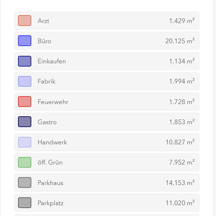This screenshot has width=216, height=216.
Task: Click the Einkaufen label text
Action: [x=52, y=61]
